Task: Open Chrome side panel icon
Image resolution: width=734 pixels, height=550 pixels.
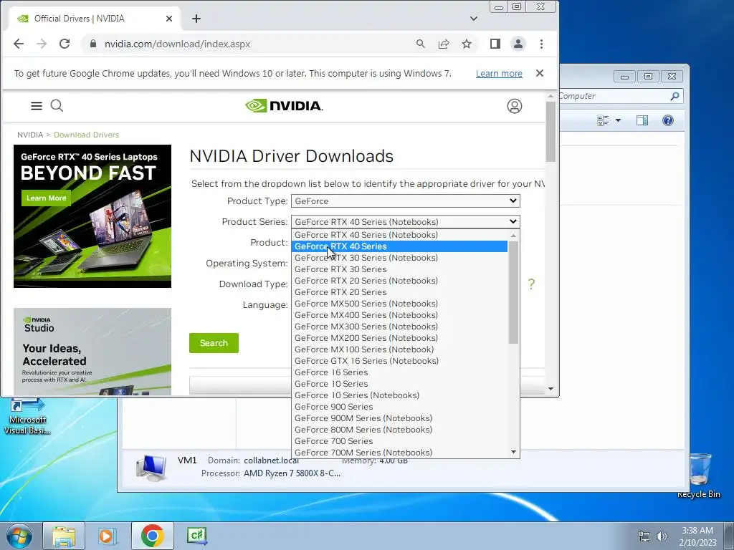Action: (495, 44)
